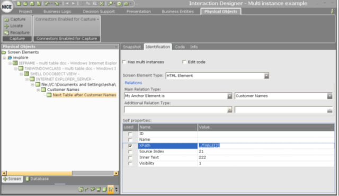The image size is (339, 196).
Task: Switch to the Info tab
Action: (194, 47)
